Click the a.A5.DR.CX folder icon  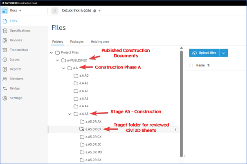point(82,129)
